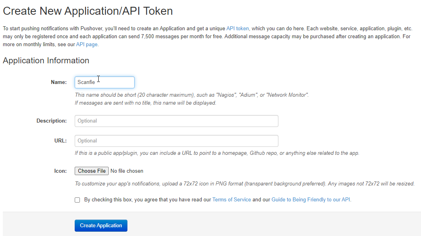Focus the Description optional text field
421x236 pixels.
[x=177, y=121]
